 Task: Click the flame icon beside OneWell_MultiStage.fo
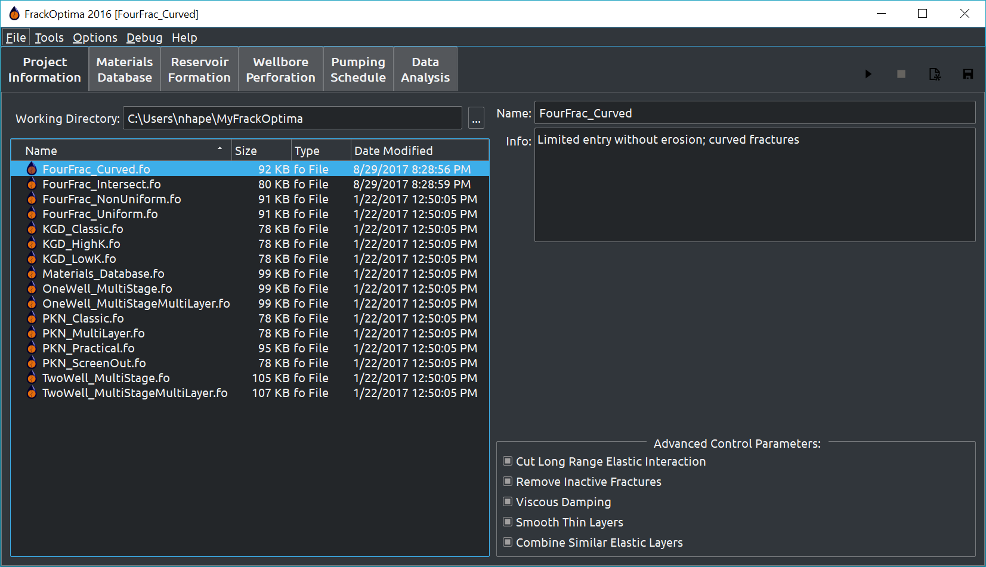tap(32, 288)
